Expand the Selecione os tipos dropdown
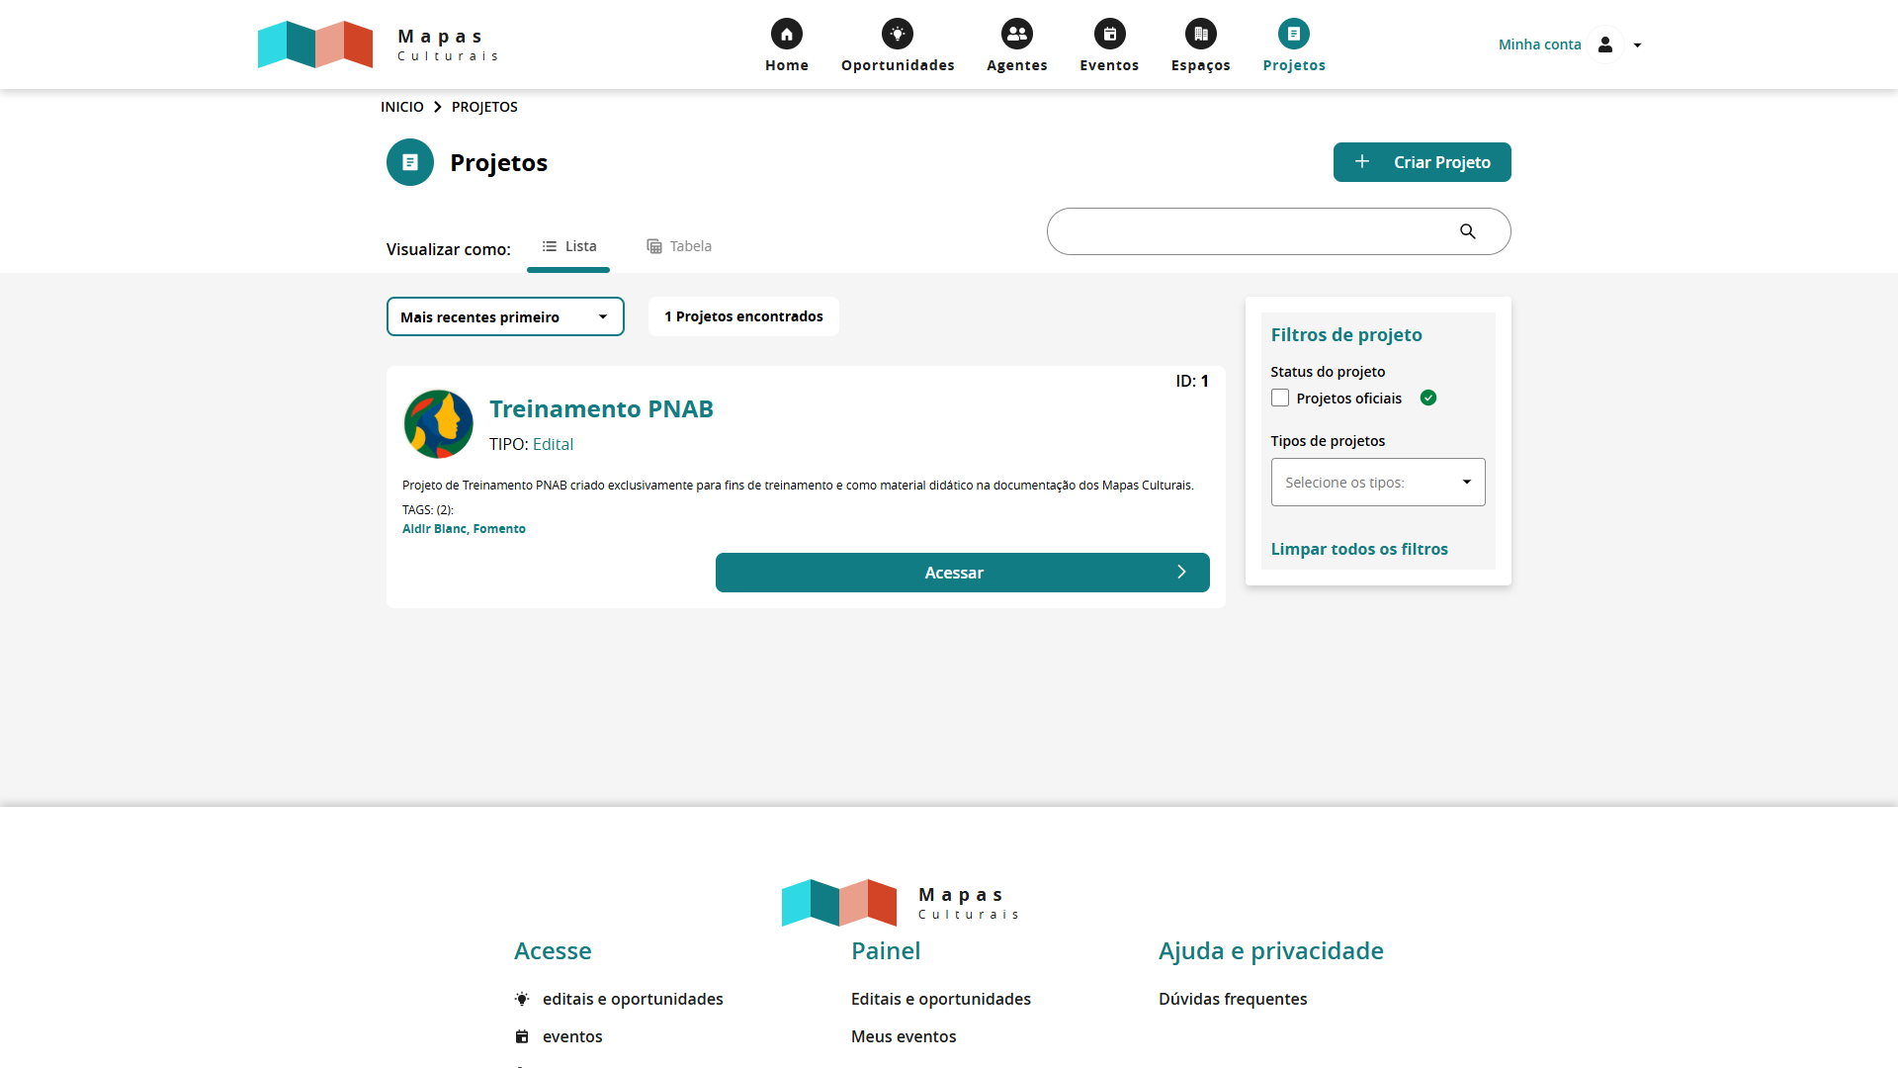Screen dimensions: 1898x1068 [x=1377, y=482]
